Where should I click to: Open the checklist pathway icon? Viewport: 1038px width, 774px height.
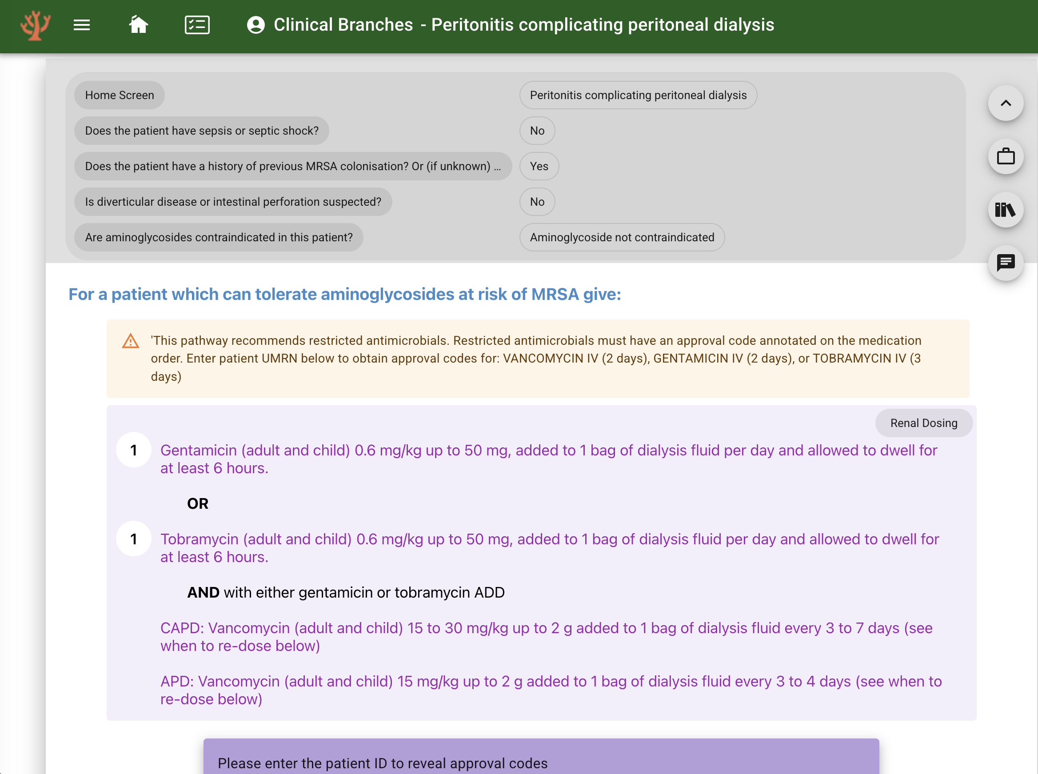(197, 25)
